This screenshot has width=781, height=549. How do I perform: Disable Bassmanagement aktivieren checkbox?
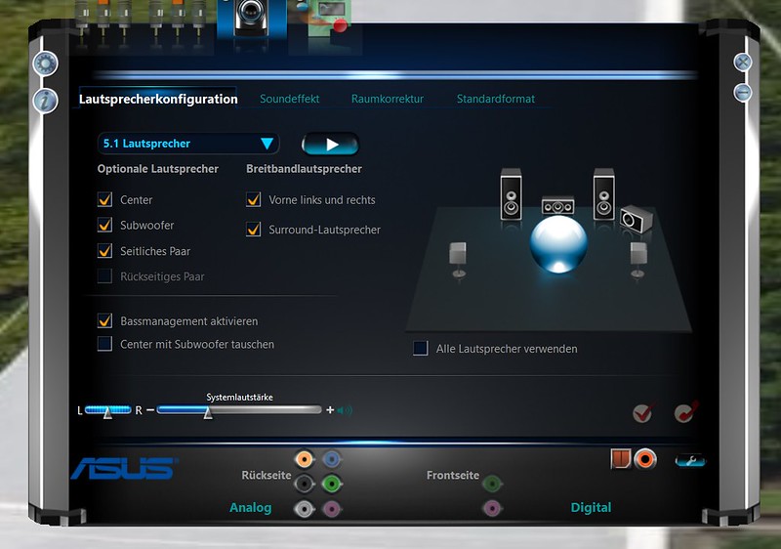pyautogui.click(x=104, y=320)
